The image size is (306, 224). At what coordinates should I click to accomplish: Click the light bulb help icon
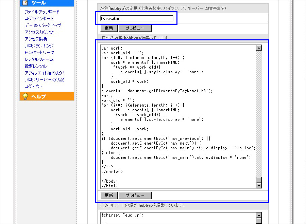tap(26, 96)
